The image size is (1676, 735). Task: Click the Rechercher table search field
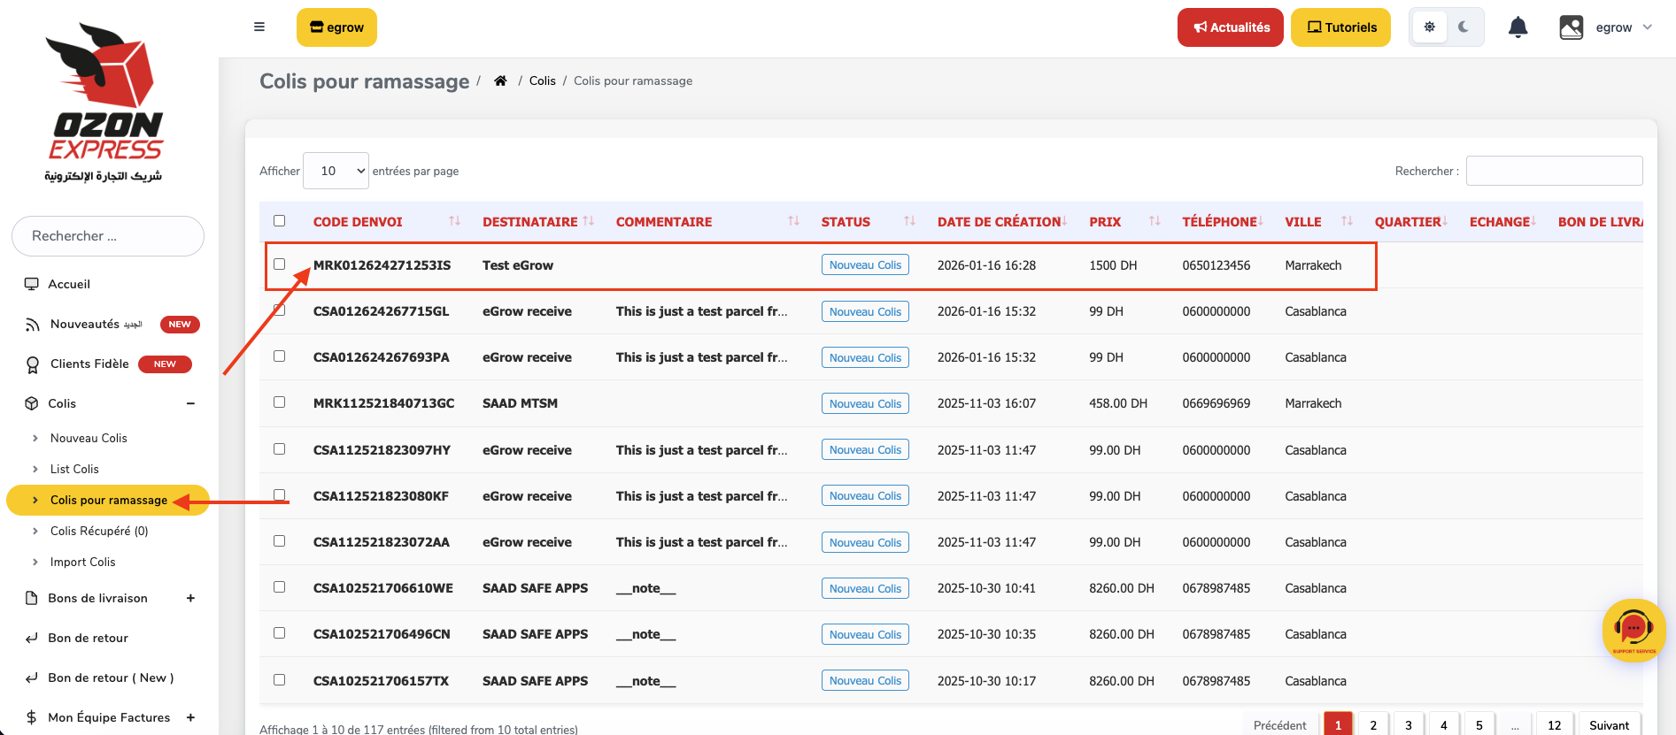coord(1554,171)
